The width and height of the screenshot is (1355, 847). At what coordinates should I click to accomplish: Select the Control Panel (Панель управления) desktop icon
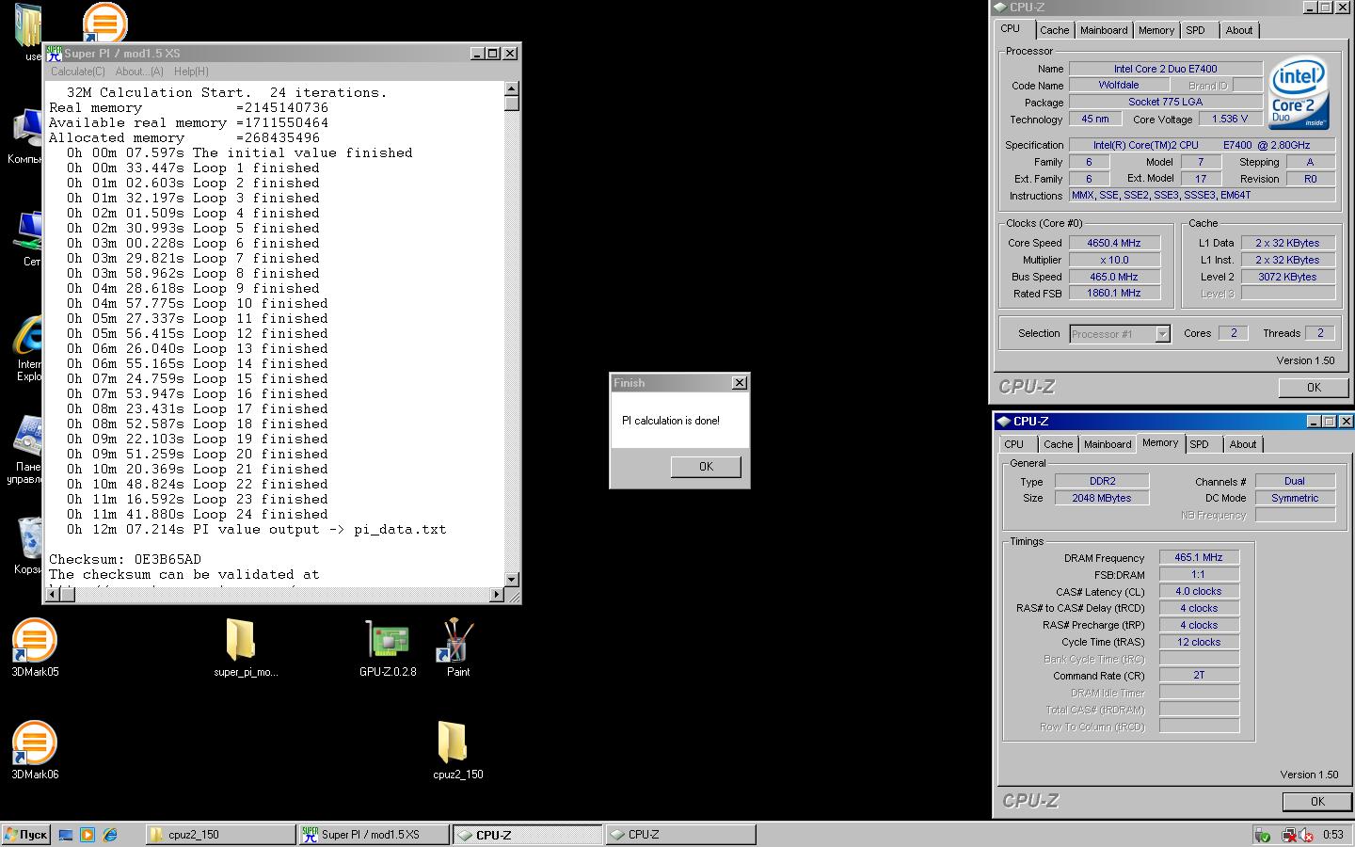tap(26, 450)
